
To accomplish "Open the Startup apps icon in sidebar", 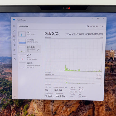I will click(x=14, y=45).
